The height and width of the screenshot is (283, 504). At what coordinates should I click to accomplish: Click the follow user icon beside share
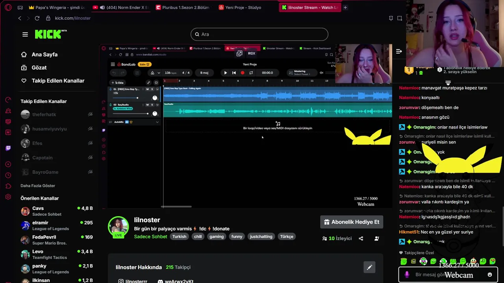pos(377,238)
